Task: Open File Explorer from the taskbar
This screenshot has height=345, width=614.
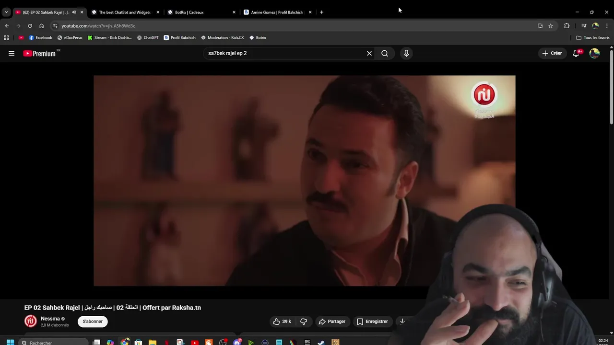Action: [153, 342]
